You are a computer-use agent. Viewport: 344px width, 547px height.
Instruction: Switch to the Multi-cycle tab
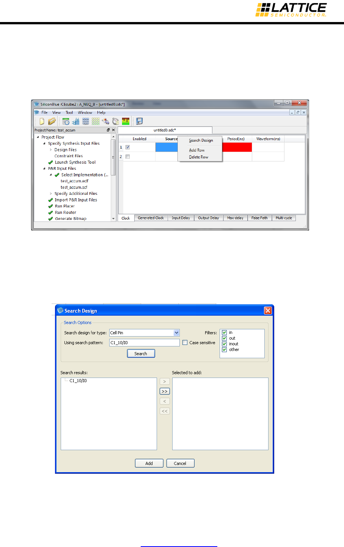click(x=284, y=218)
